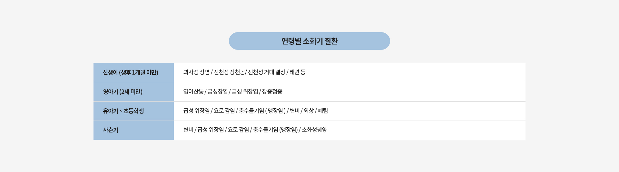Click the 장중첩증 text

pyautogui.click(x=272, y=92)
